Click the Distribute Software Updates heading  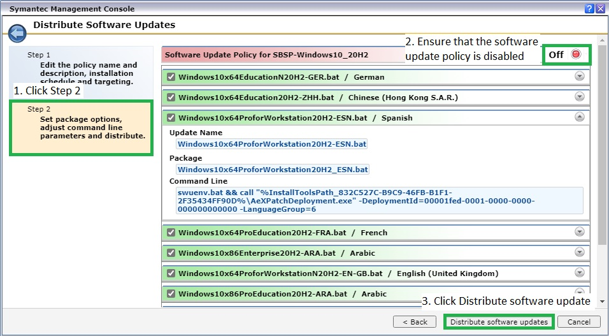104,25
